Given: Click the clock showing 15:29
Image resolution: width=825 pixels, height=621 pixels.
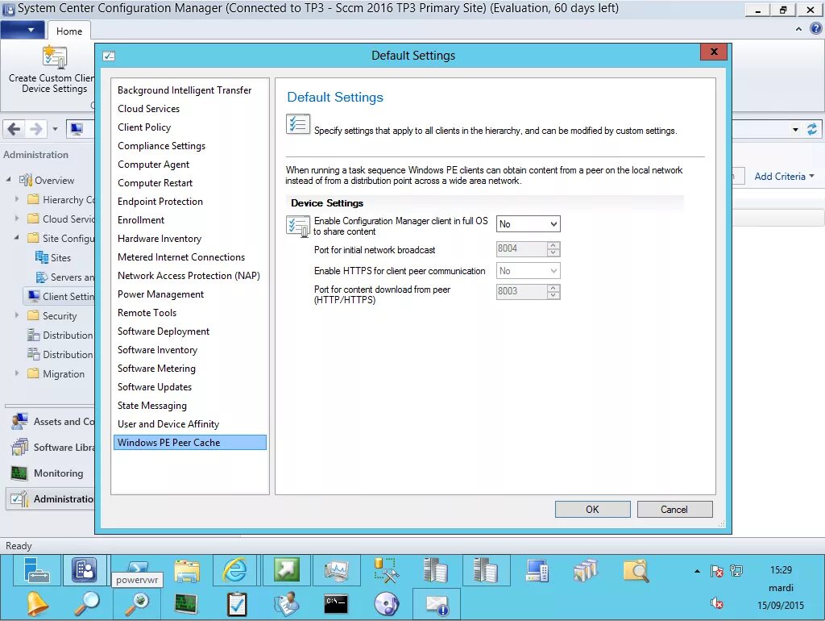Looking at the screenshot, I should (x=781, y=570).
